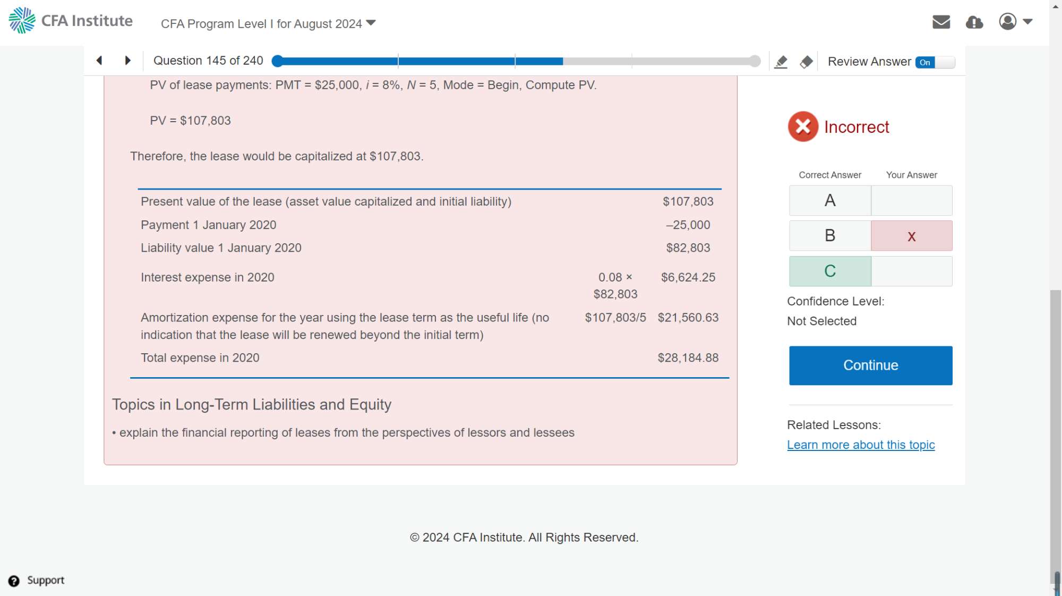Select answer cell A

(x=830, y=201)
